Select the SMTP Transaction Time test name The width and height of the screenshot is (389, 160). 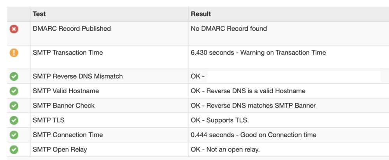[x=68, y=52]
